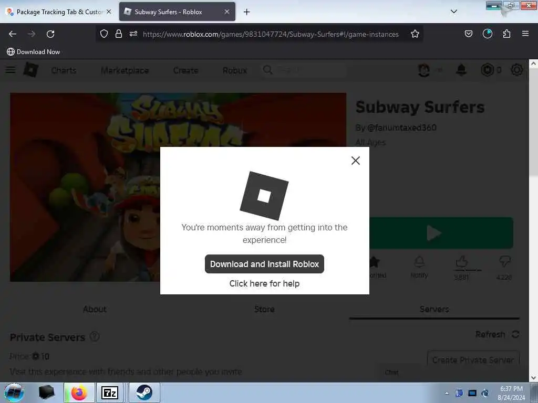Viewport: 538px width, 403px height.
Task: Click the thumbs down dislike icon
Action: click(x=504, y=262)
